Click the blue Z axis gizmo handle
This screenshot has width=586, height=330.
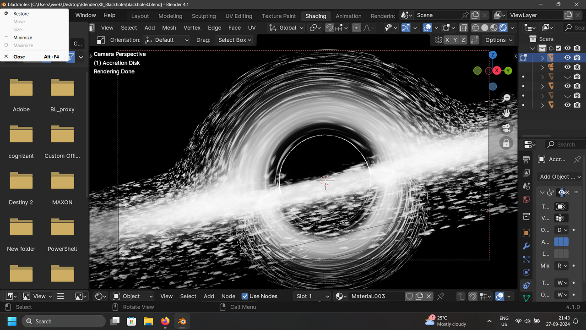[x=493, y=55]
